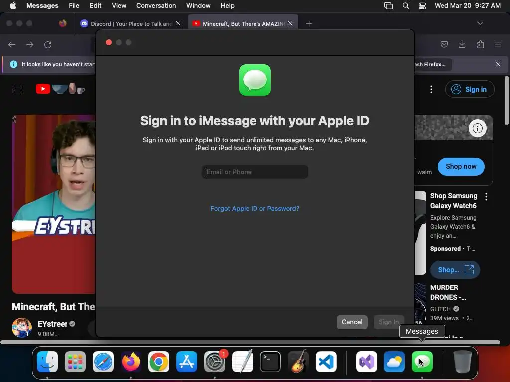The width and height of the screenshot is (510, 382).
Task: Click the ad info circle icon
Action: click(x=478, y=128)
